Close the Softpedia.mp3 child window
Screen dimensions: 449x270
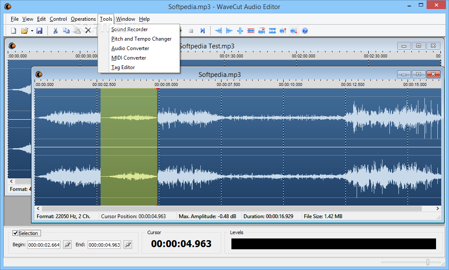pos(433,74)
